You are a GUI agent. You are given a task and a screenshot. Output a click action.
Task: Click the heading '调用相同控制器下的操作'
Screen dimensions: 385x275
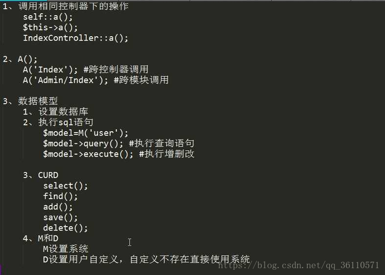click(x=73, y=6)
